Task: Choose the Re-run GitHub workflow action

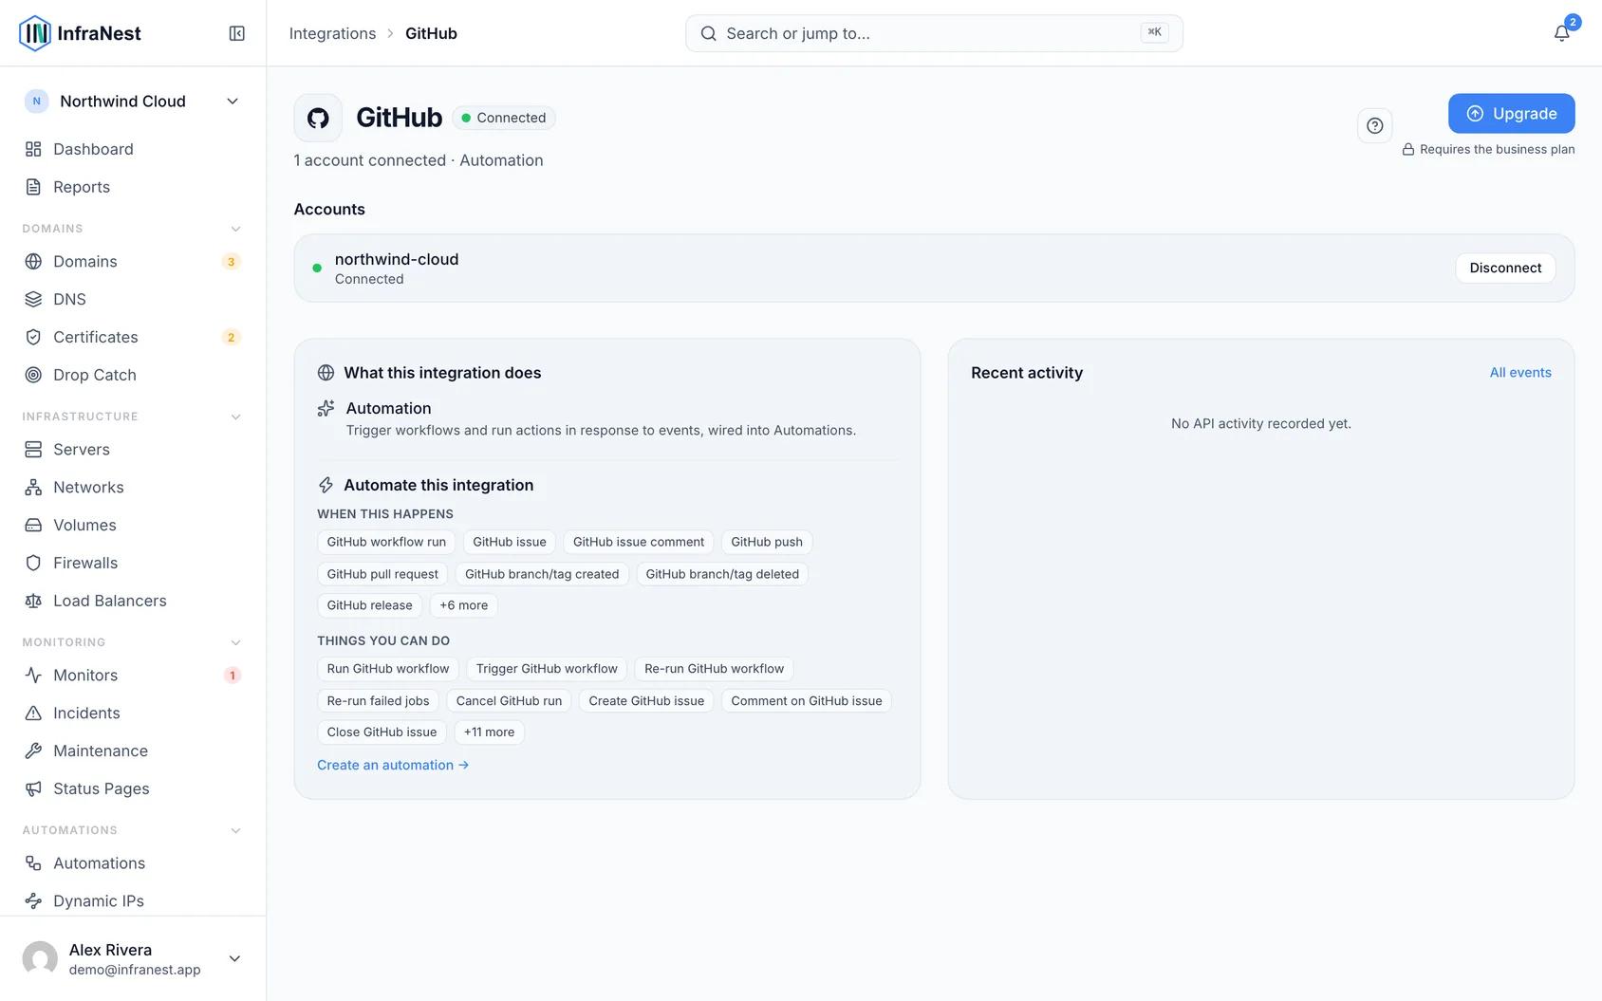Action: click(x=714, y=669)
